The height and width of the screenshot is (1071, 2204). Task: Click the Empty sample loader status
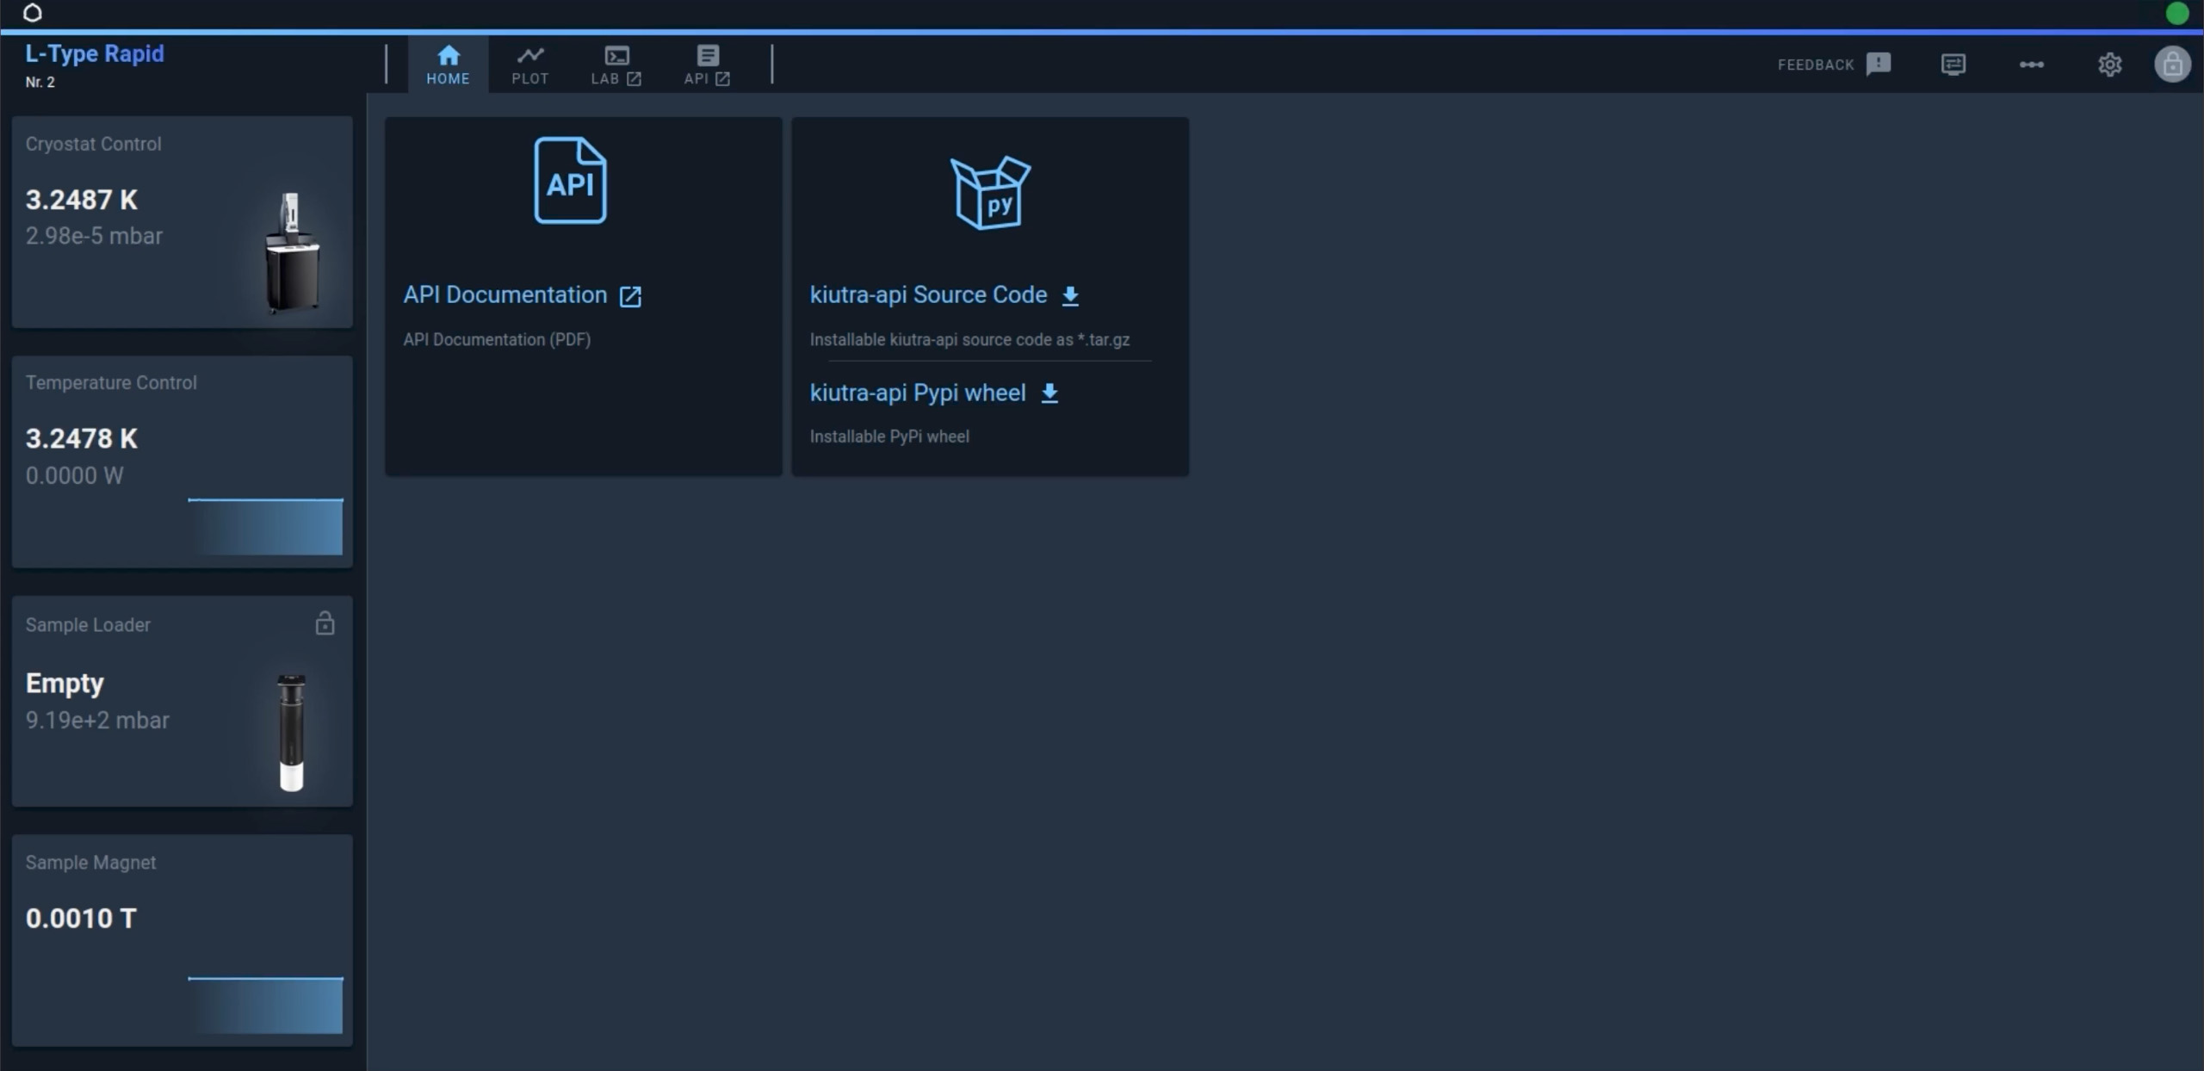pyautogui.click(x=65, y=684)
